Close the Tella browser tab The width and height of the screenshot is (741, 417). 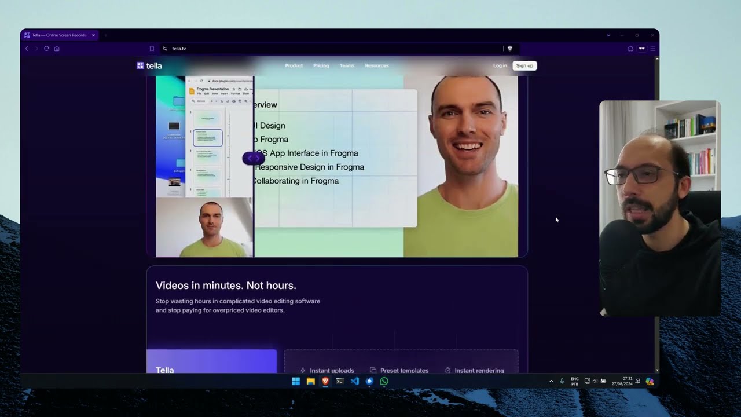pos(93,35)
